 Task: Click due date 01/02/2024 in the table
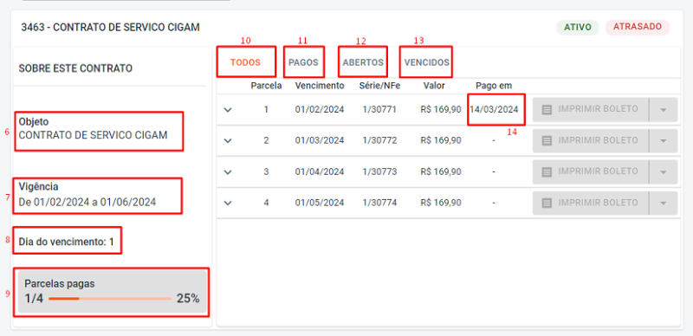[x=320, y=109]
